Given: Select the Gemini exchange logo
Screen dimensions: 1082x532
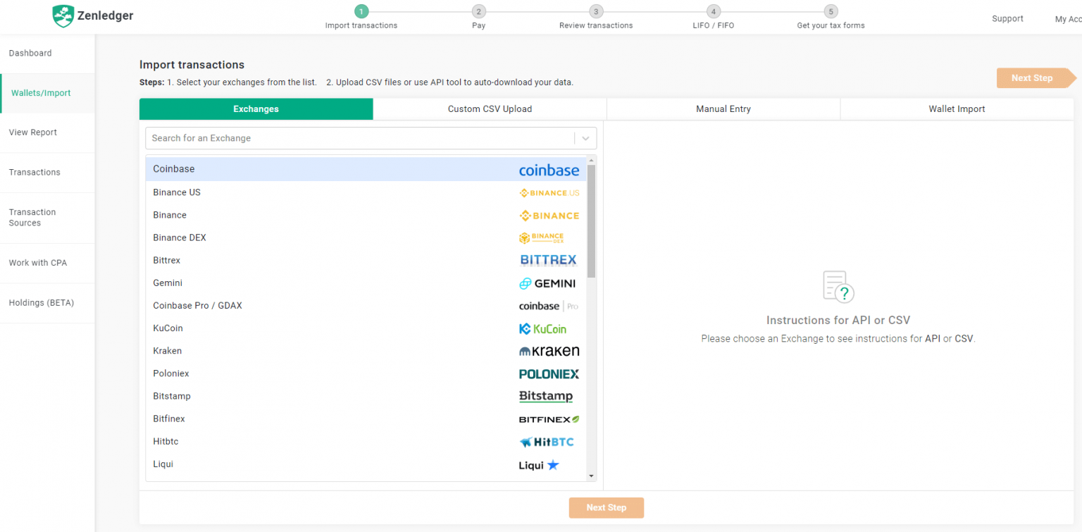Looking at the screenshot, I should (x=548, y=283).
